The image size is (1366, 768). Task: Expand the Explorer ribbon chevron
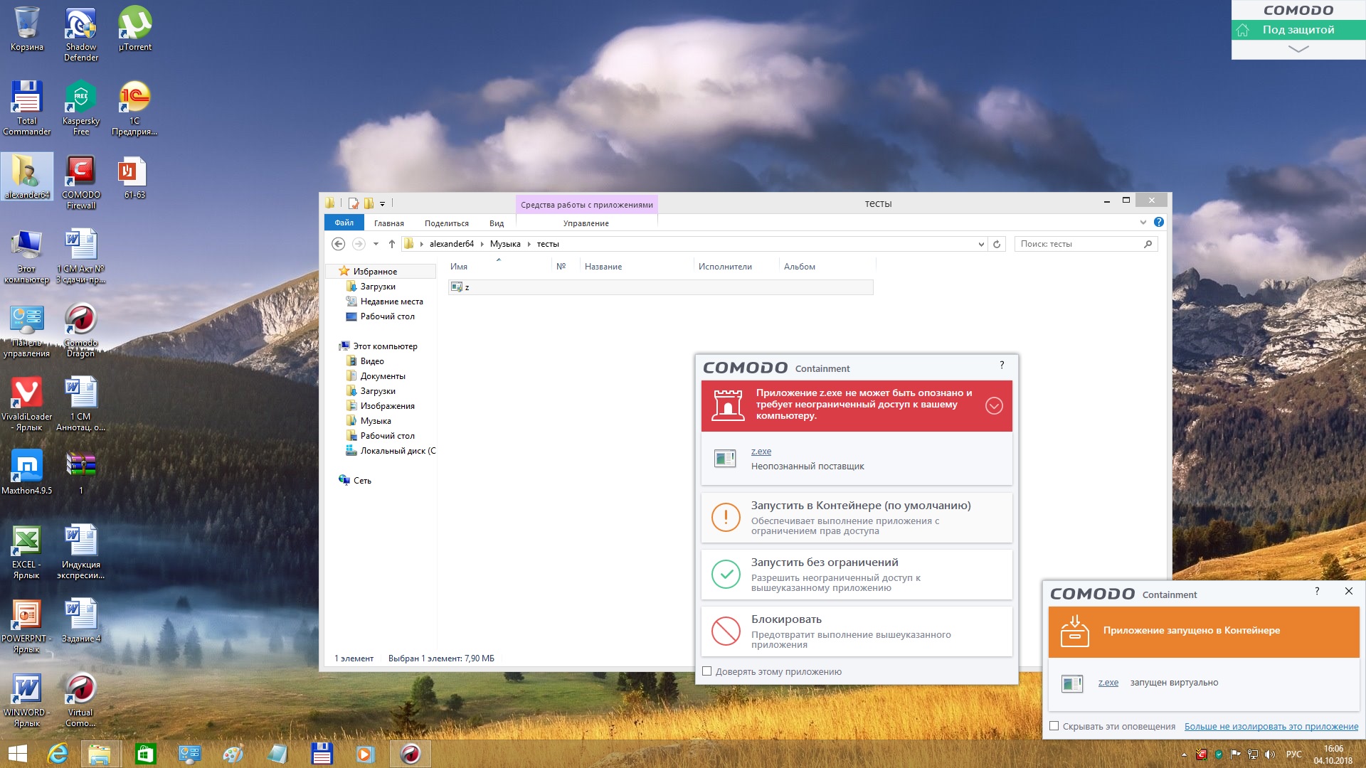point(1143,223)
